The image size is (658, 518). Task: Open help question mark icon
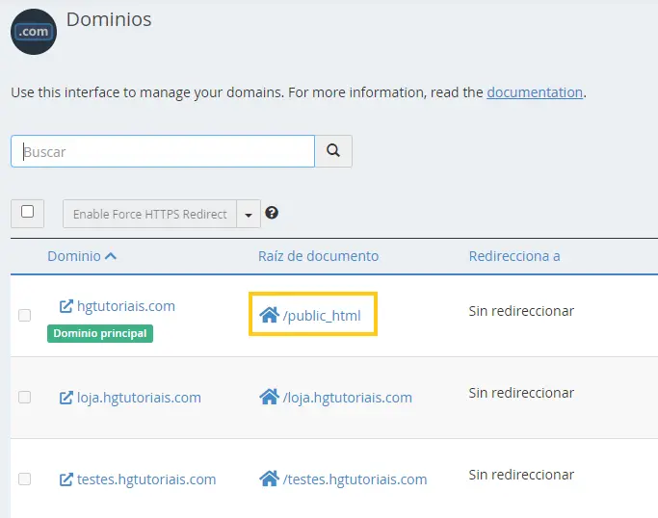tap(272, 213)
